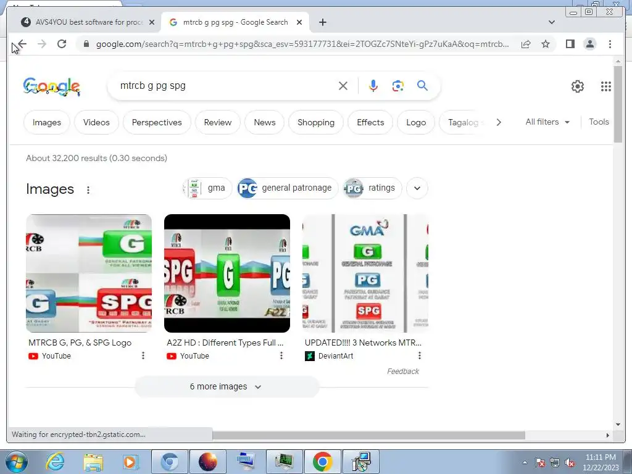The height and width of the screenshot is (474, 632).
Task: Open Windows Media Player from taskbar
Action: click(x=130, y=462)
